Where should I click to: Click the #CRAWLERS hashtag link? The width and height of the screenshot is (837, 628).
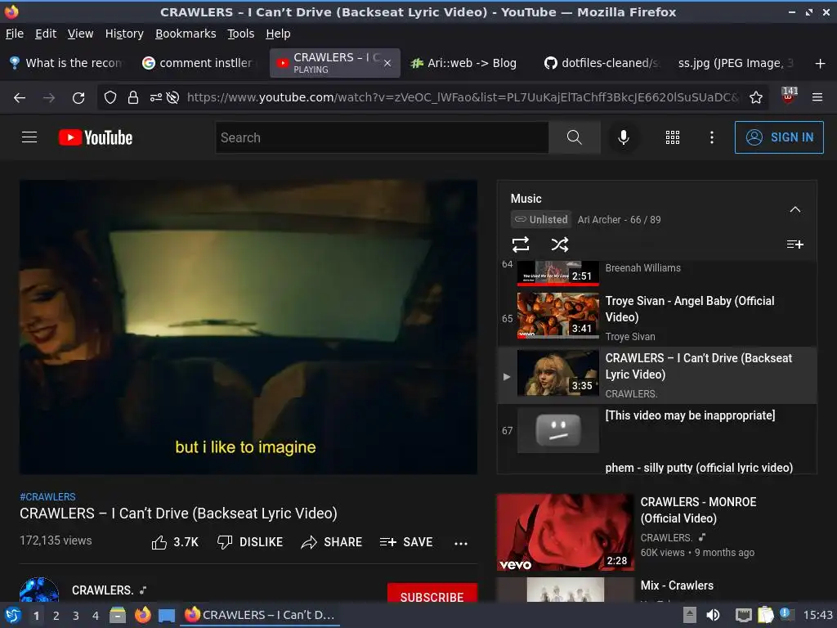[x=47, y=496]
